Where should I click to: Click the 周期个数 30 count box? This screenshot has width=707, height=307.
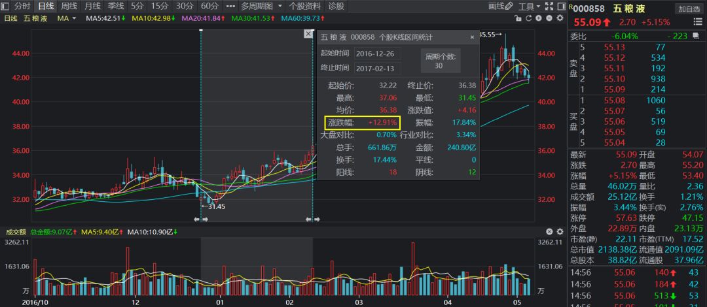click(441, 61)
